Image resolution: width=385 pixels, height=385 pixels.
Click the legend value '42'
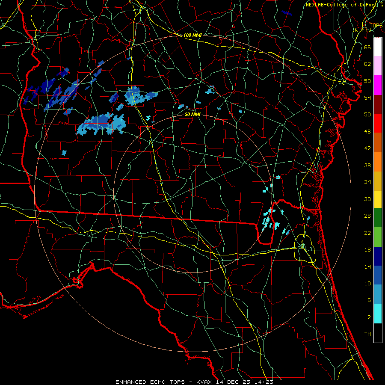[367, 148]
